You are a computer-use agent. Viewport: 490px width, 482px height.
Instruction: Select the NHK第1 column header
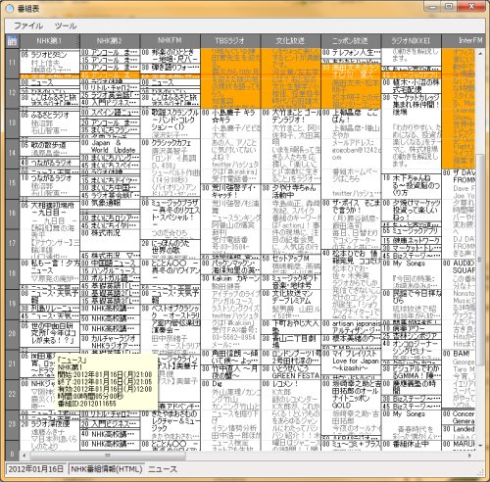point(49,41)
